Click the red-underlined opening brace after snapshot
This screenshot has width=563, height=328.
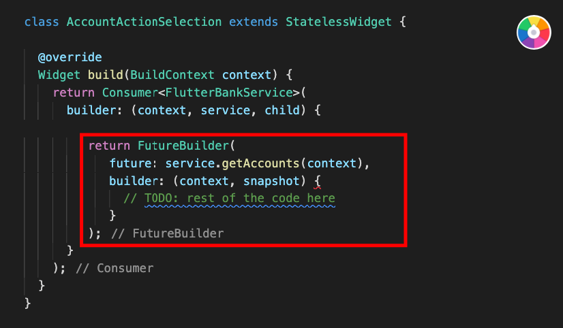[x=318, y=182]
